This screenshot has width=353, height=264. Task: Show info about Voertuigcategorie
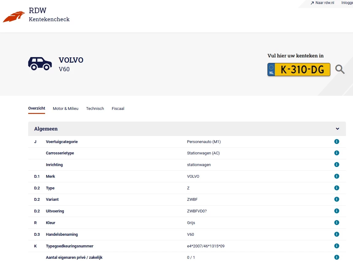(x=336, y=142)
